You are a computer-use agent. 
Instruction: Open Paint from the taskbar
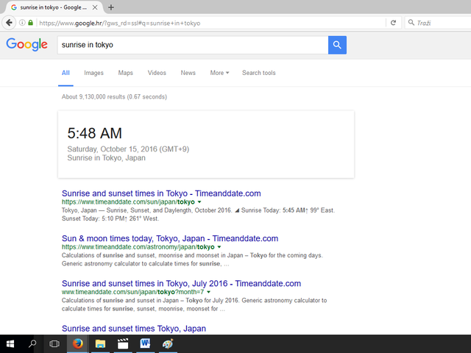pos(168,344)
